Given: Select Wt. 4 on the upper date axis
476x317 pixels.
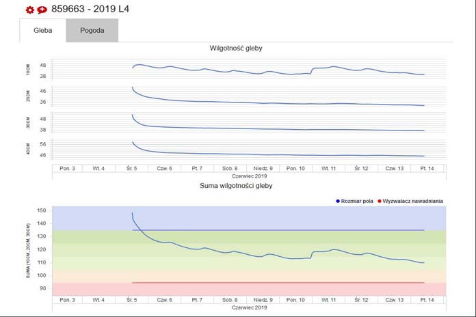Looking at the screenshot, I should pos(98,168).
